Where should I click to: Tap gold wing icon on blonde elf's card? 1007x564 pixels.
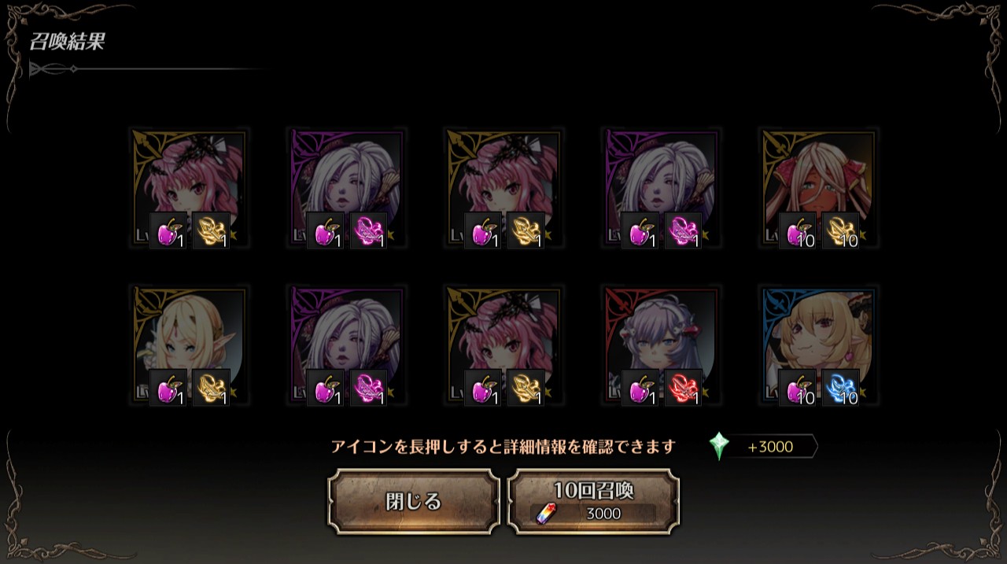coord(212,388)
